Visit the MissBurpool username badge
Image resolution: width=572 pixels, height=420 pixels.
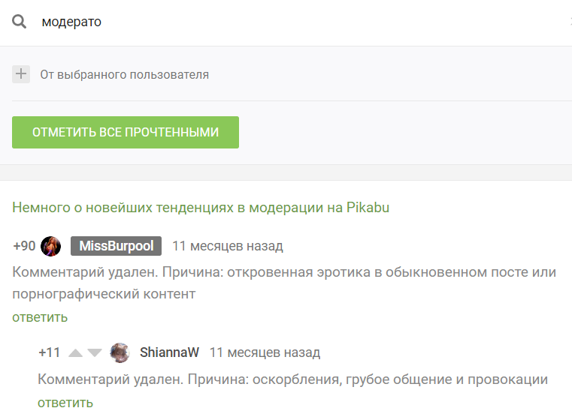pyautogui.click(x=116, y=246)
